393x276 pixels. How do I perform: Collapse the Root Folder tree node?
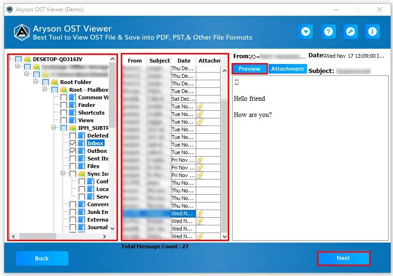tap(35, 81)
